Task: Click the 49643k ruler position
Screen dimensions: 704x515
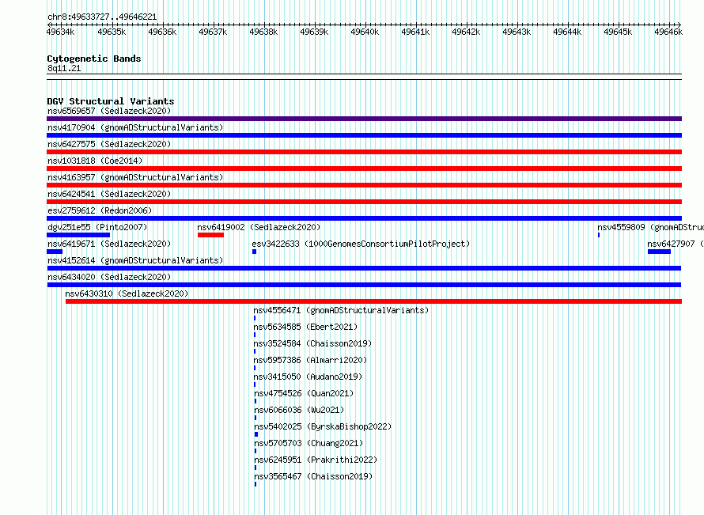Action: 517,32
